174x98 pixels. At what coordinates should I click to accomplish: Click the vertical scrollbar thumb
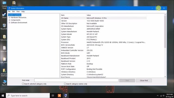point(165,32)
